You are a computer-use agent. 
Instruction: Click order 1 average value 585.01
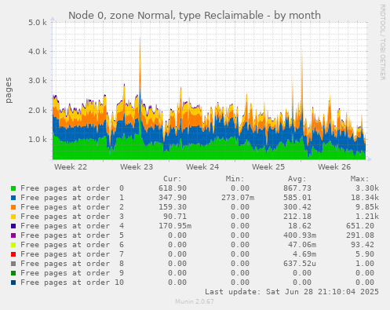coord(297,198)
